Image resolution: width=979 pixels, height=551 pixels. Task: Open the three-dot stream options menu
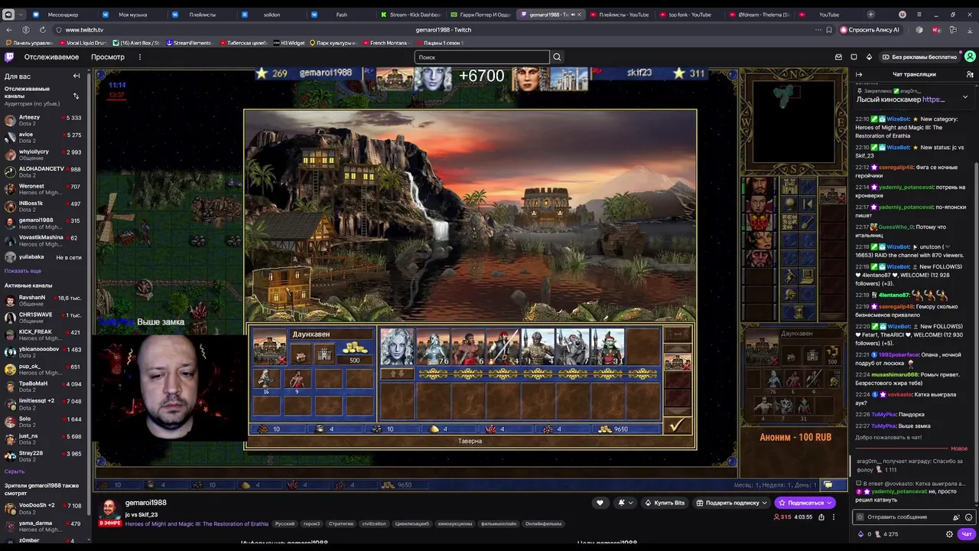pos(834,517)
